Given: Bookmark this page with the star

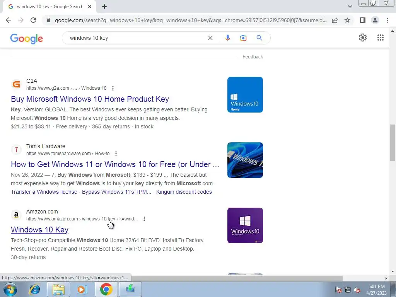Looking at the screenshot, I should pyautogui.click(x=347, y=20).
